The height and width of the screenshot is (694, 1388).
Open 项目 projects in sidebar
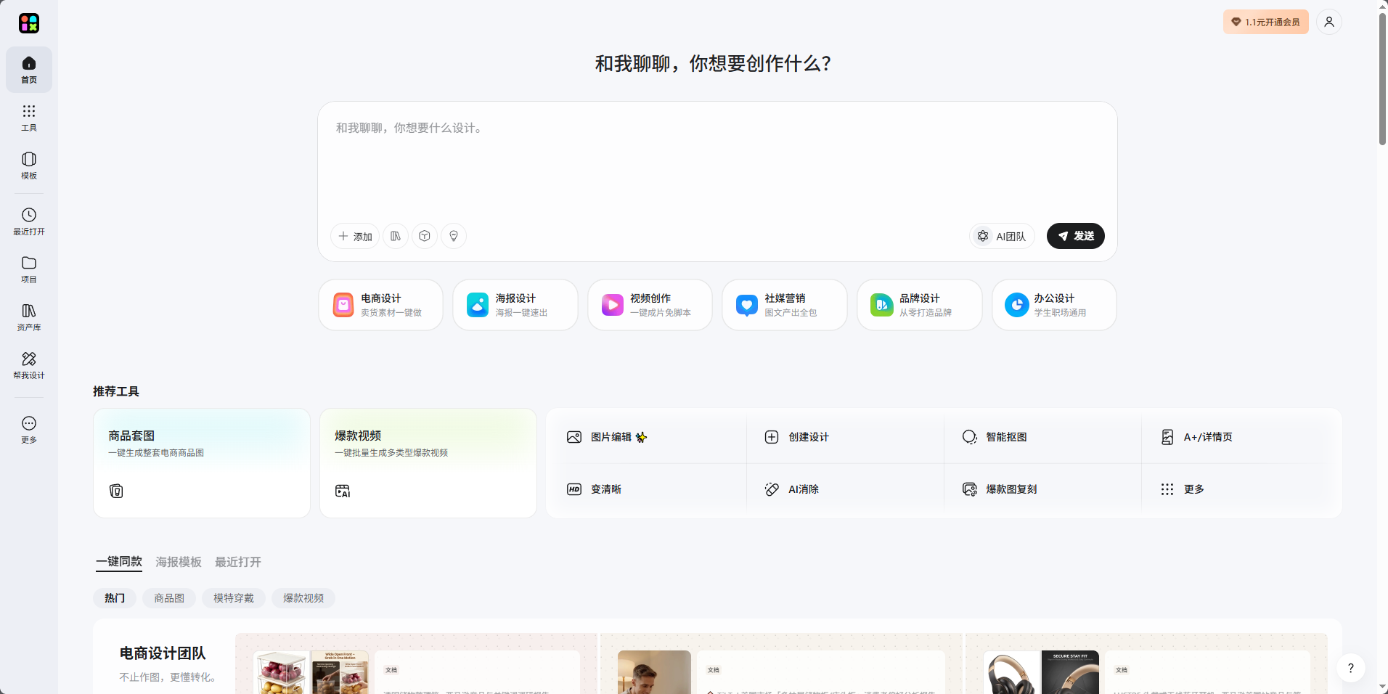pyautogui.click(x=29, y=269)
